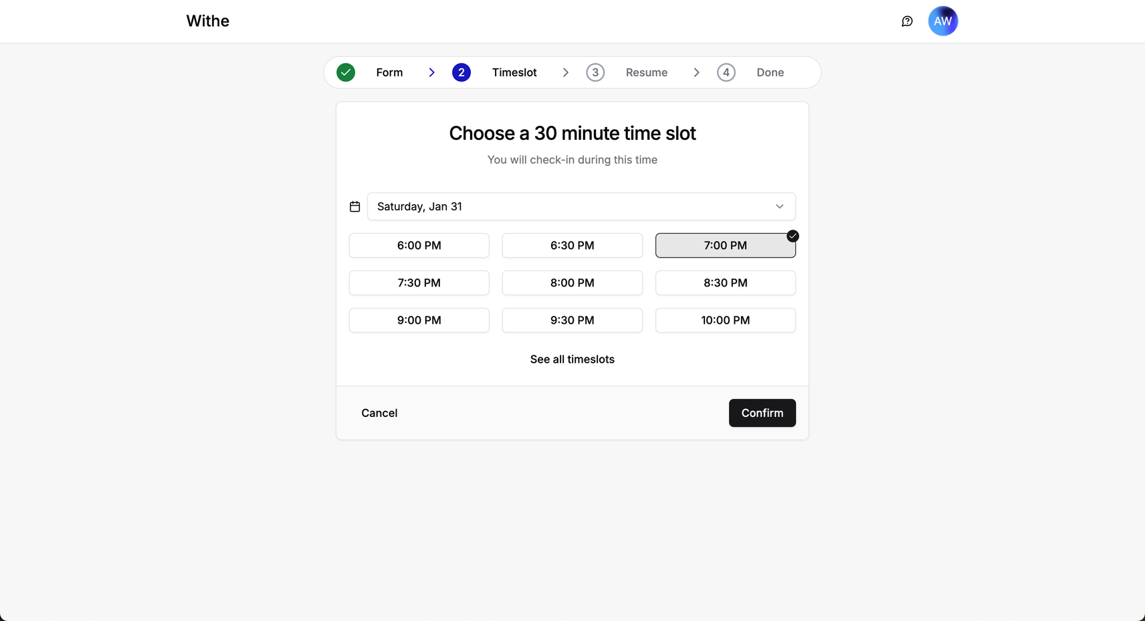
Task: Select the 9:30 PM time slot
Action: tap(572, 321)
